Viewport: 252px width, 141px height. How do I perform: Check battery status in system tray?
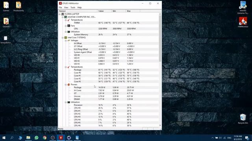point(217,138)
